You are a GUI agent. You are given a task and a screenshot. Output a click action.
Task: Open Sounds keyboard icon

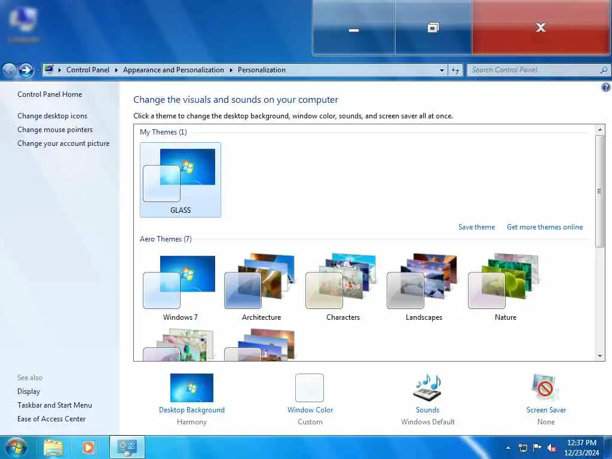click(x=427, y=388)
